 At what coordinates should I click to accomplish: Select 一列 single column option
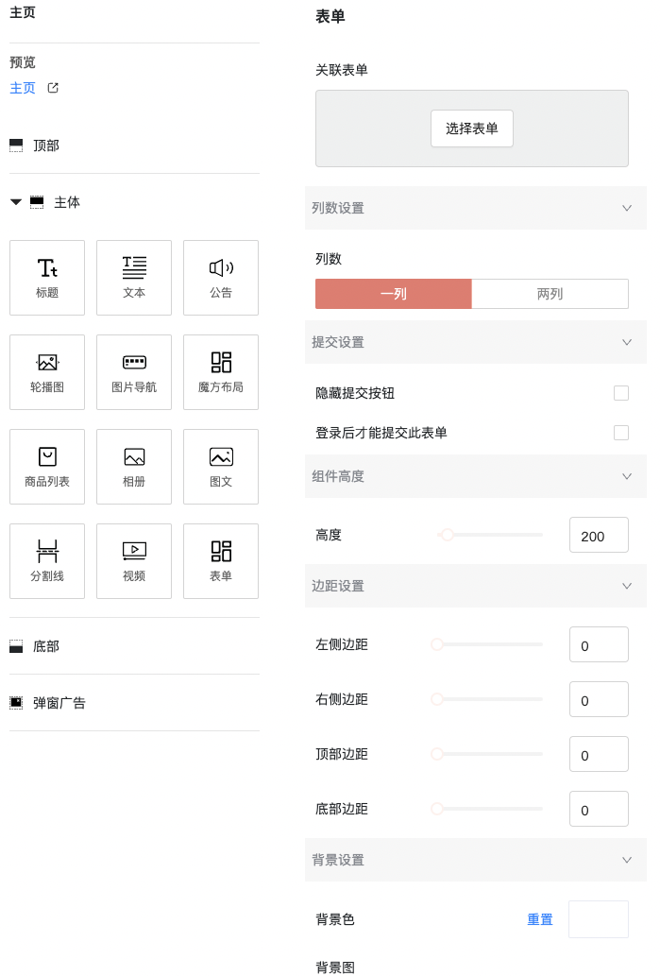(394, 294)
